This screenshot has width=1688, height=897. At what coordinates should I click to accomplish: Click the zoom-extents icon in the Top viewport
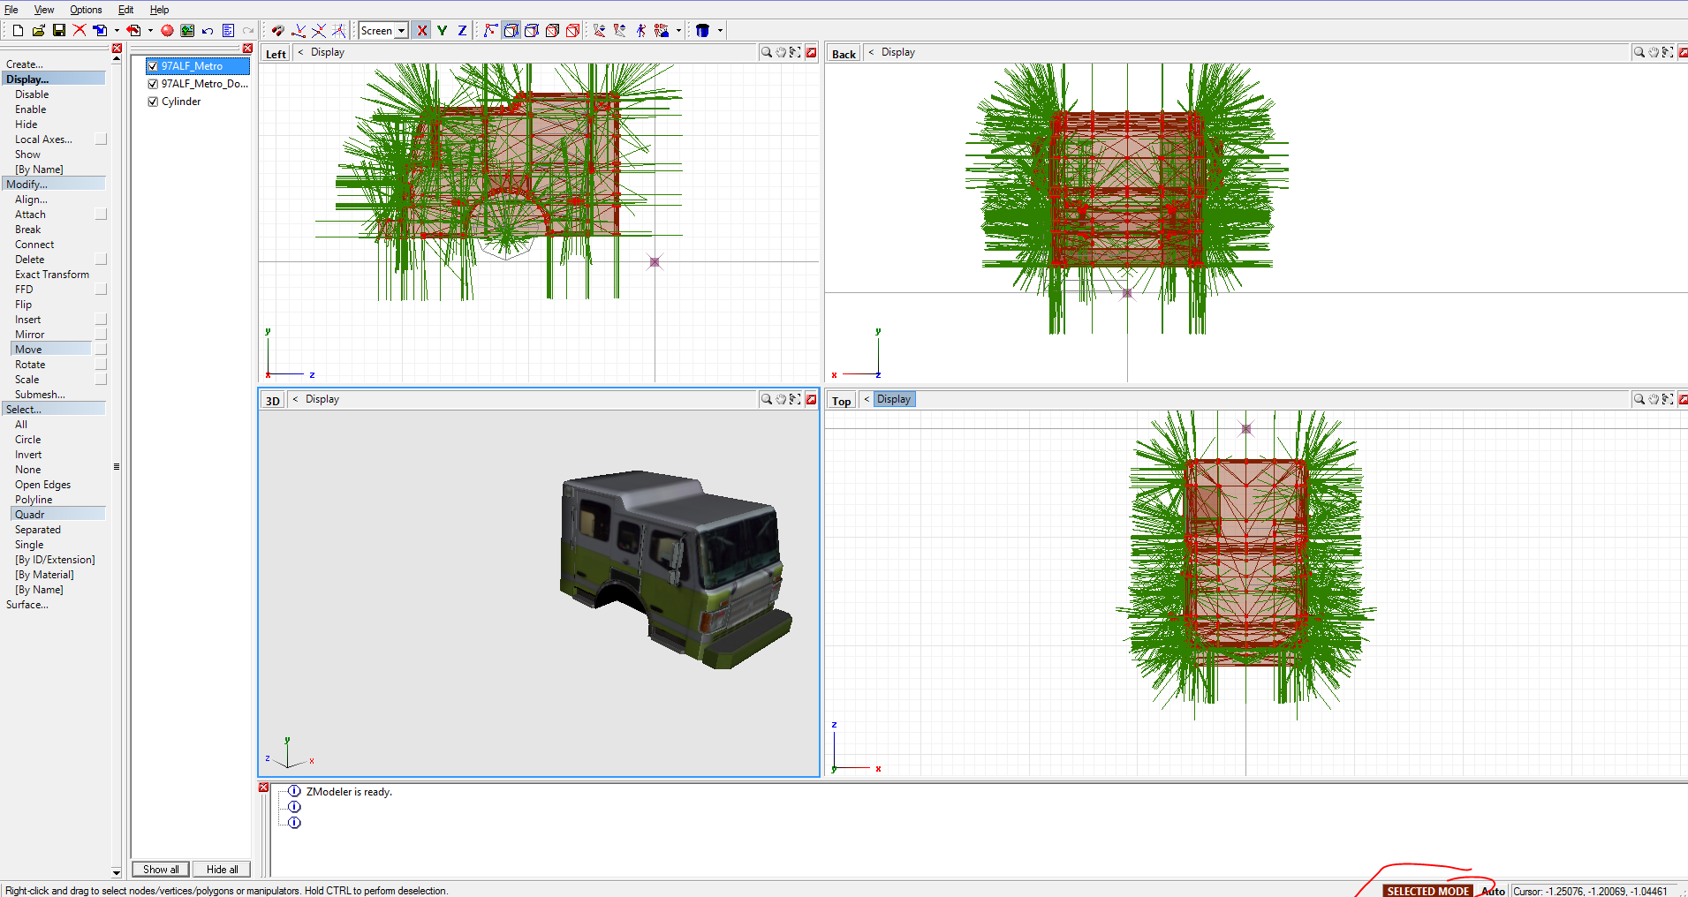coord(1668,399)
